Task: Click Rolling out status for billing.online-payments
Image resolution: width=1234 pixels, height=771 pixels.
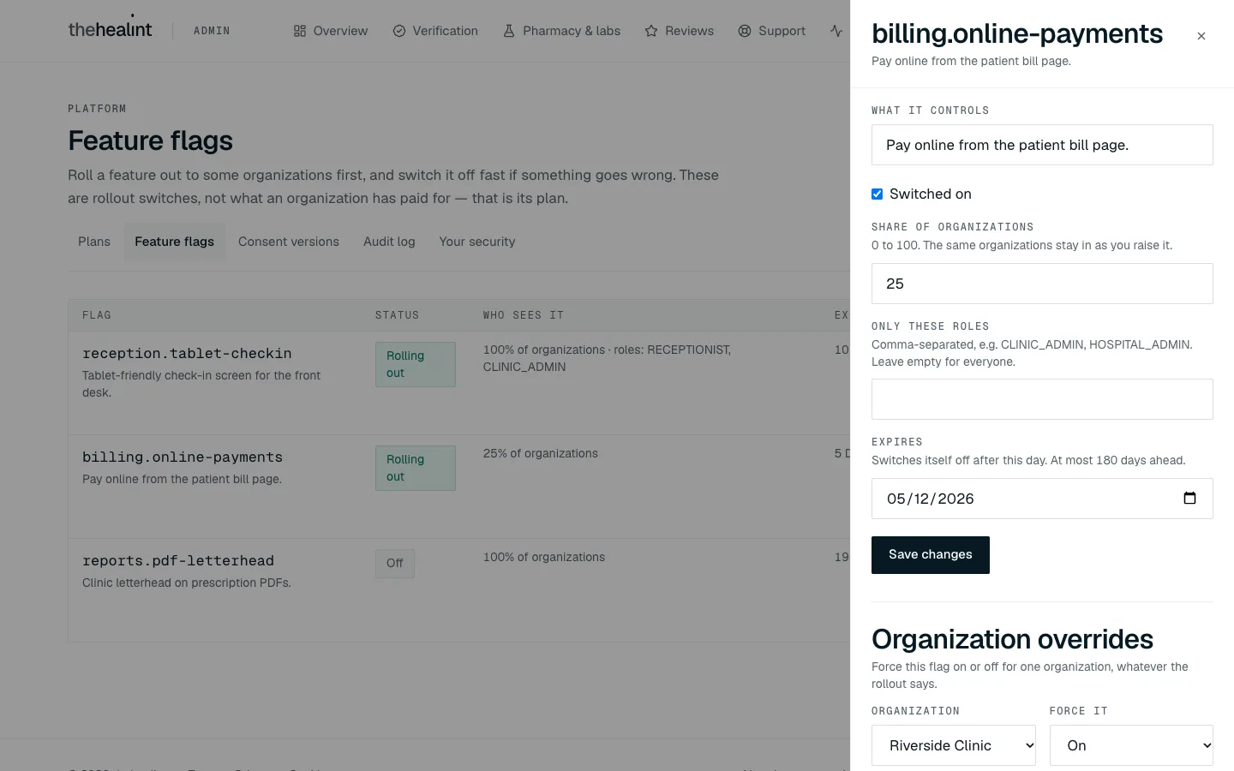Action: 416,468
